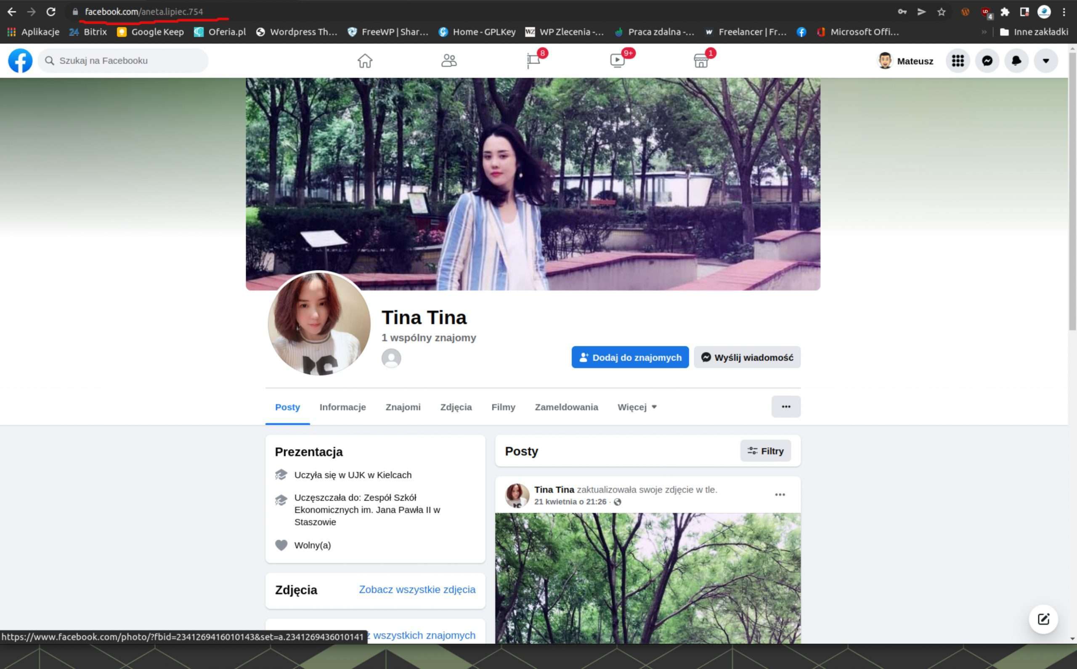Switch to the Zdjęcia tab

pos(456,407)
